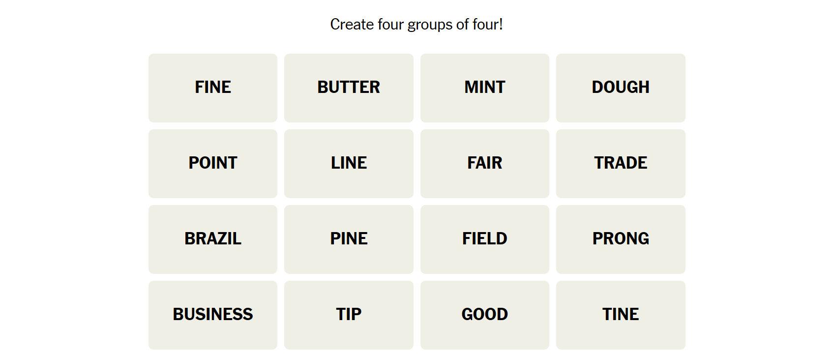836x355 pixels.
Task: Add FAIR to the current selection
Action: [484, 163]
